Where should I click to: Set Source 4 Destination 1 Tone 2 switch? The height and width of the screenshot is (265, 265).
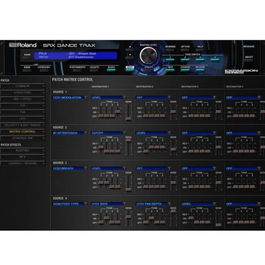106,218
